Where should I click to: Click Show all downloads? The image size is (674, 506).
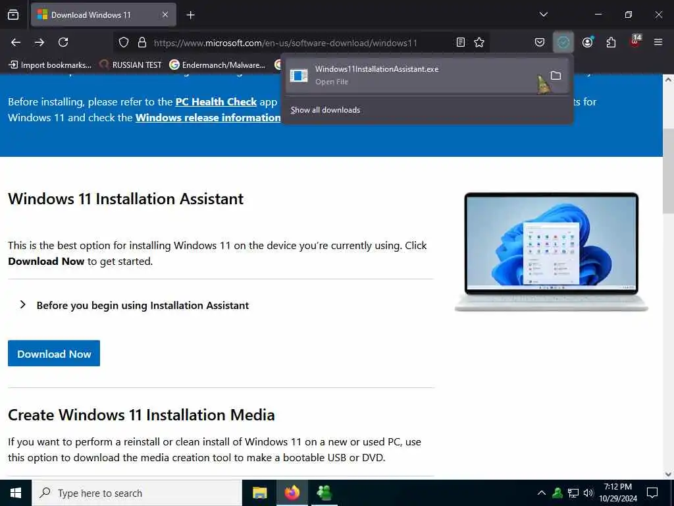pos(325,110)
